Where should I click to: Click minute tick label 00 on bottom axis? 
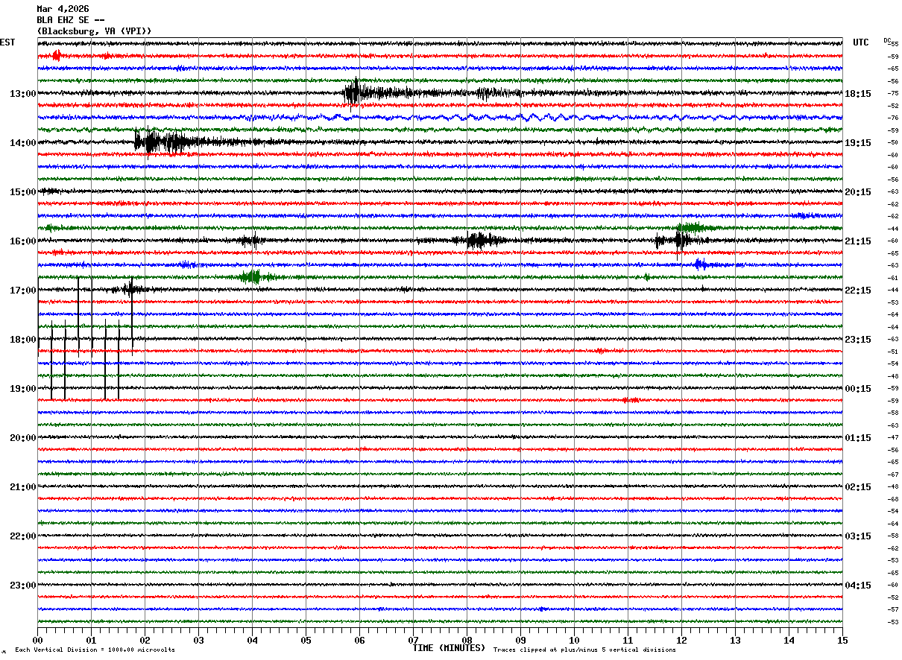point(37,640)
